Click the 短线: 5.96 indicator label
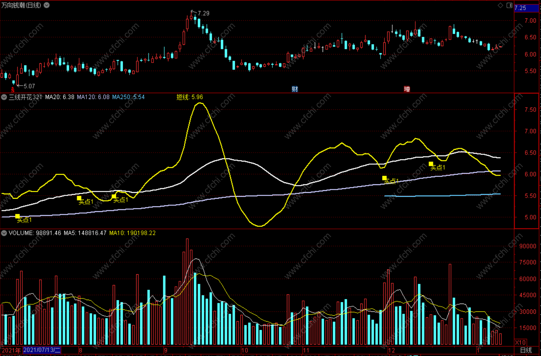 coord(189,97)
